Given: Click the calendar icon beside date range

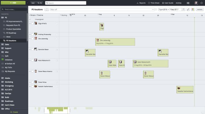Looking at the screenshot, I should (x=183, y=9).
